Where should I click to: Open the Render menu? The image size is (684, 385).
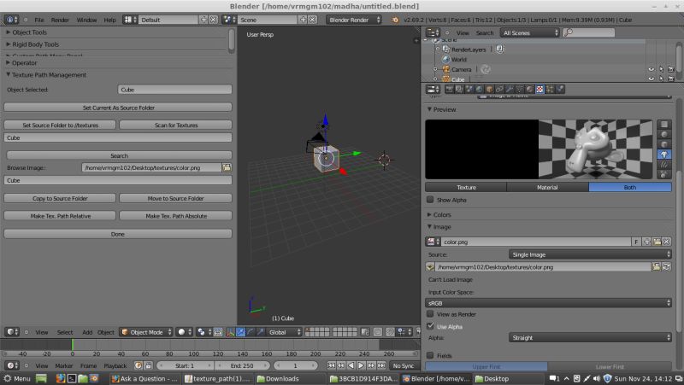(x=60, y=20)
